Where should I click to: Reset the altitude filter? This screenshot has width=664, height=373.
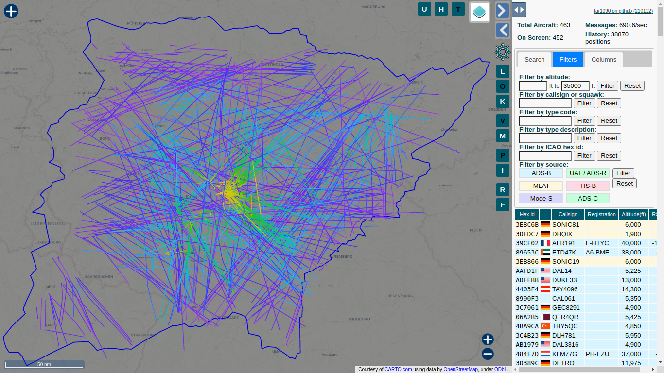pyautogui.click(x=632, y=85)
